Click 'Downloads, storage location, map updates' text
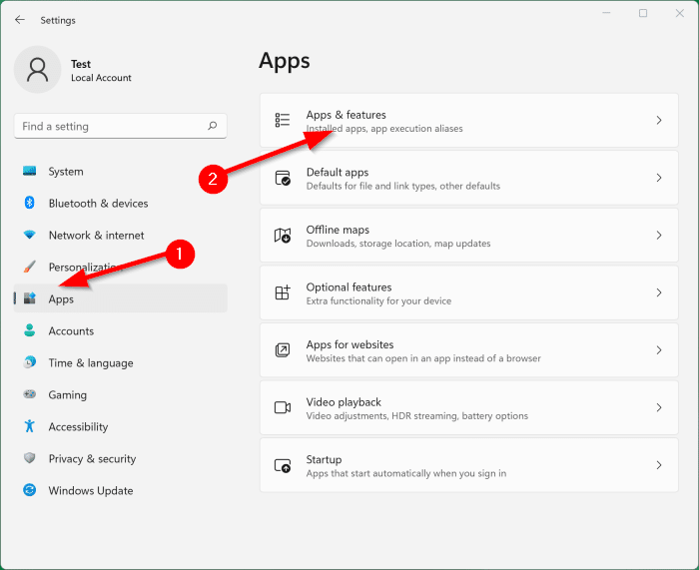699x570 pixels. click(x=398, y=244)
